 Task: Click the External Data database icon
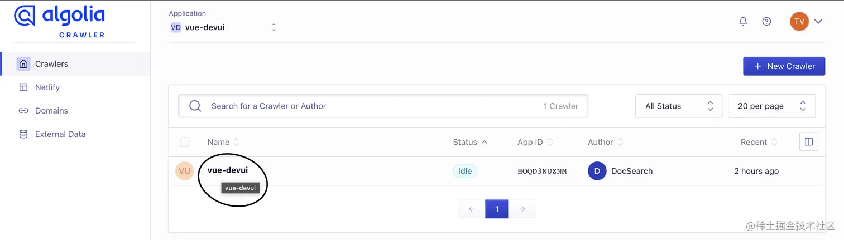pos(23,134)
